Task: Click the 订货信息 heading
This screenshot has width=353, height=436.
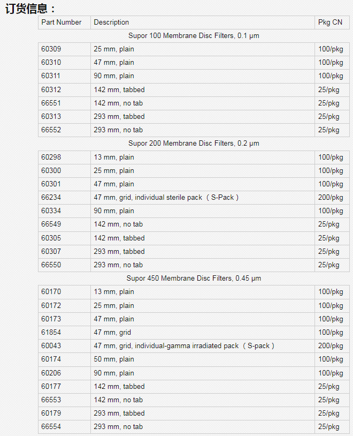Action: [30, 9]
